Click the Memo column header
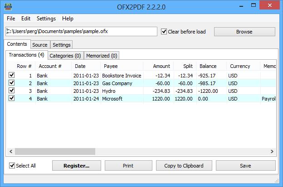 [268, 66]
